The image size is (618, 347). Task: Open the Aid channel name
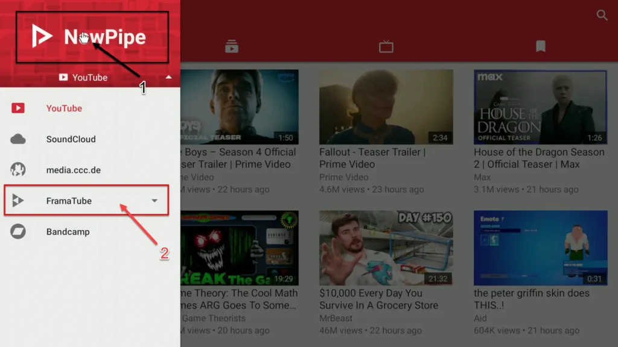(480, 318)
